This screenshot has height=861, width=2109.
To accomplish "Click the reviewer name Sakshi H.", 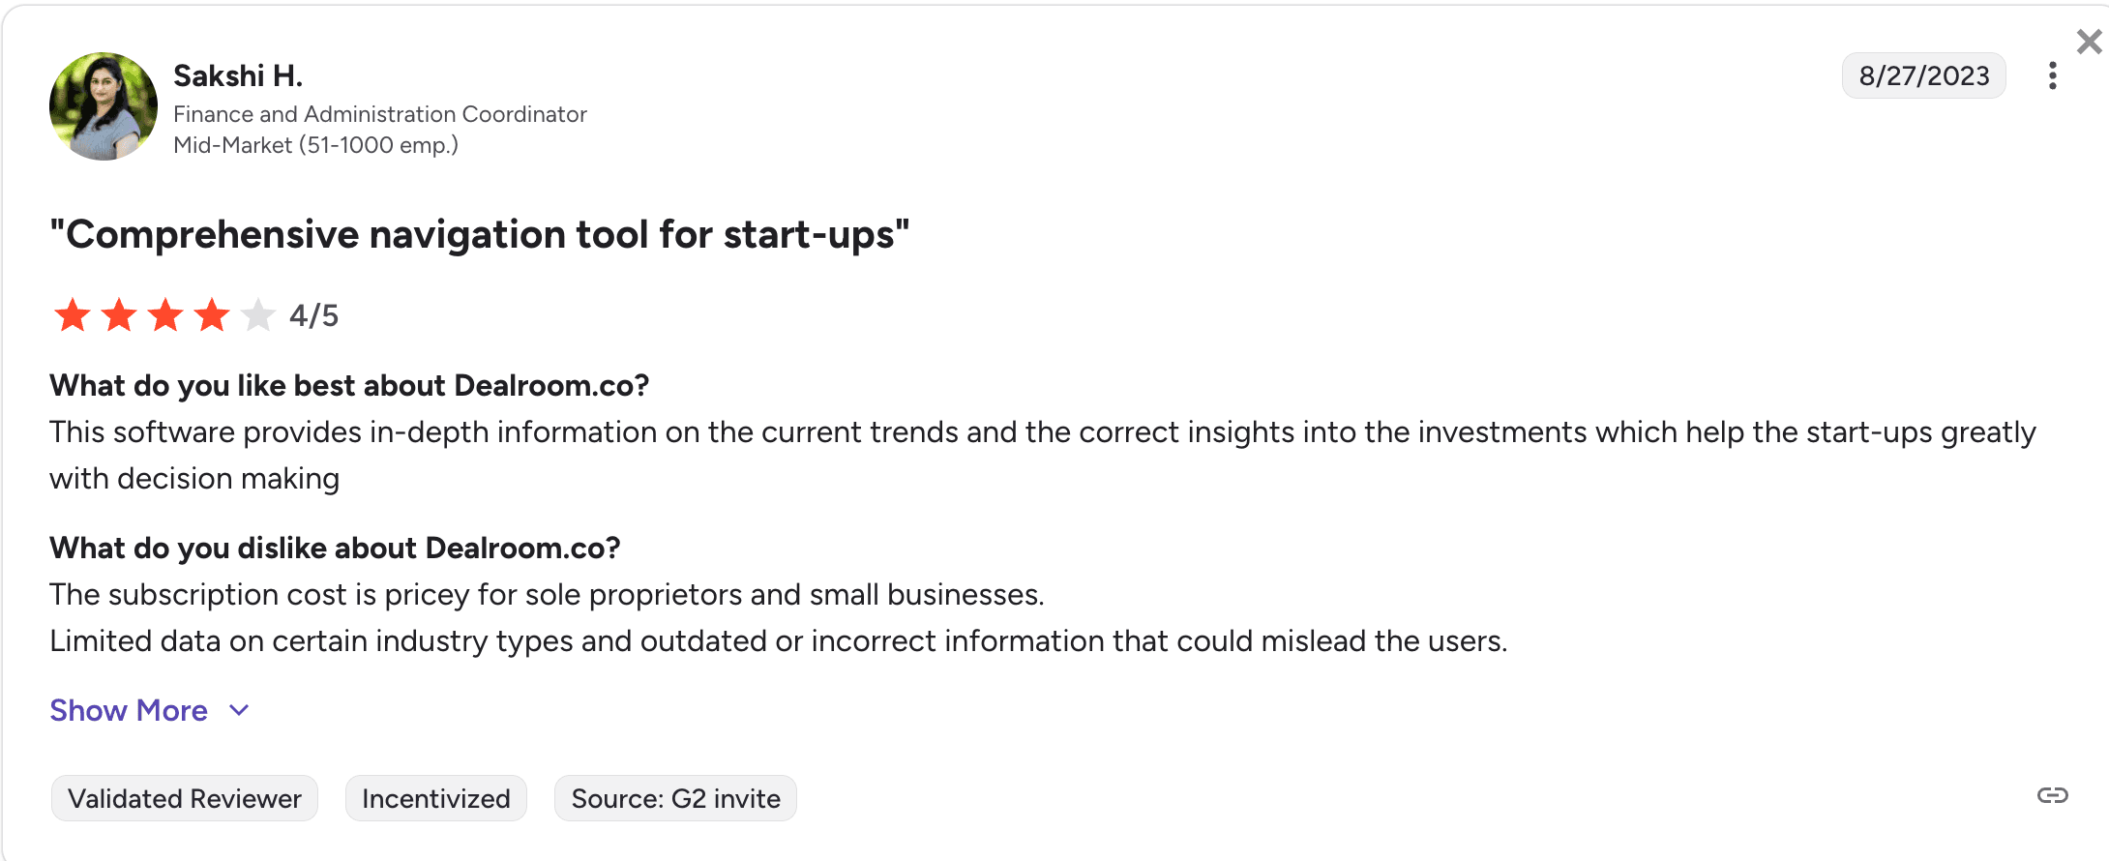I will tap(238, 74).
